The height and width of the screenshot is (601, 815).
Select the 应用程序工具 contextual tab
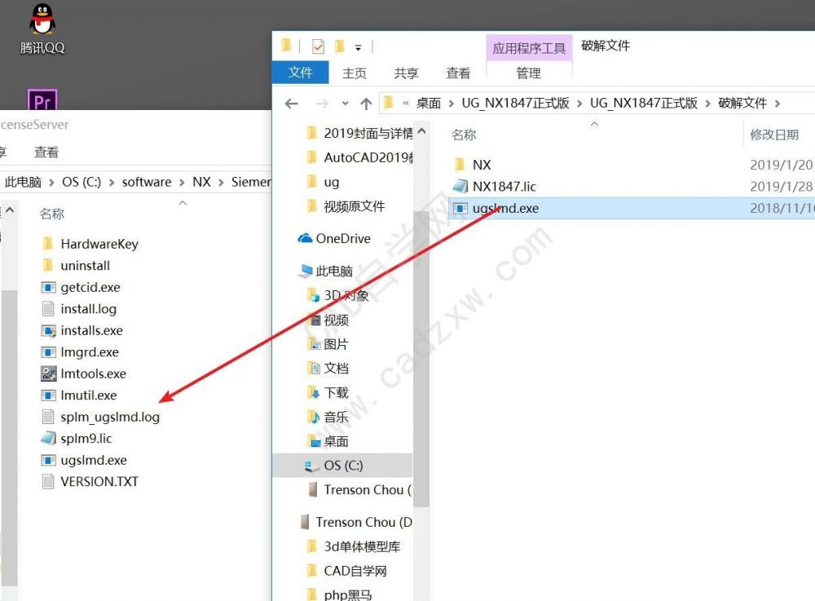coord(529,48)
